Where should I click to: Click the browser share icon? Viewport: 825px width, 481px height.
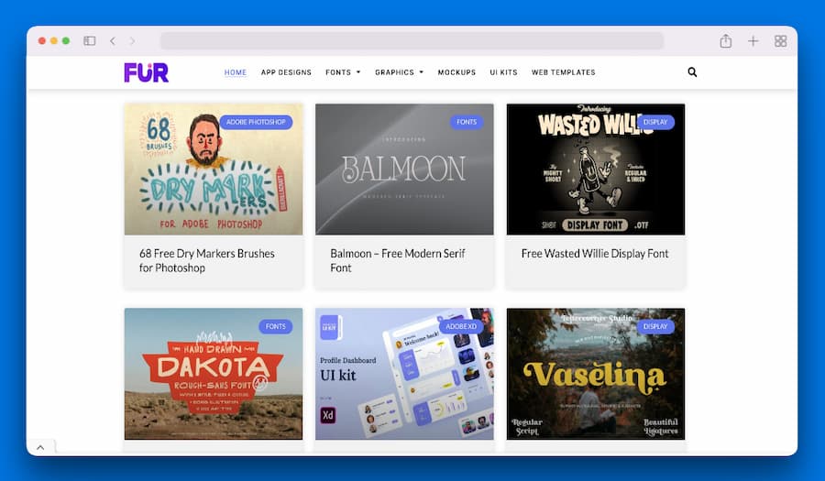(x=726, y=41)
